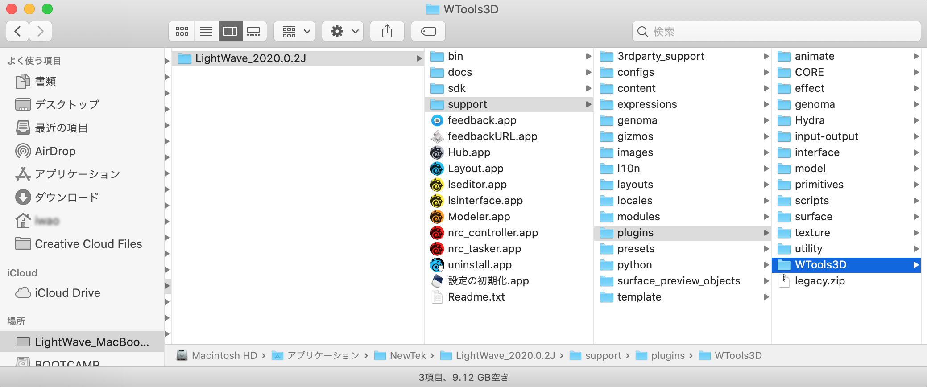Open iCloud Drive in the sidebar
Image resolution: width=927 pixels, height=387 pixels.
click(x=58, y=293)
